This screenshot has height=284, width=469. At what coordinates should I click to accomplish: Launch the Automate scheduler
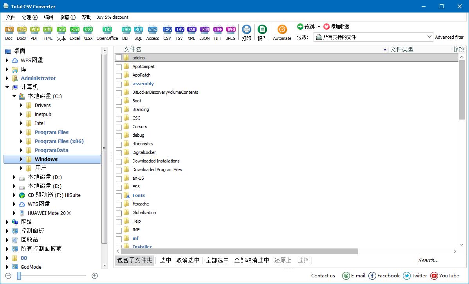(282, 32)
